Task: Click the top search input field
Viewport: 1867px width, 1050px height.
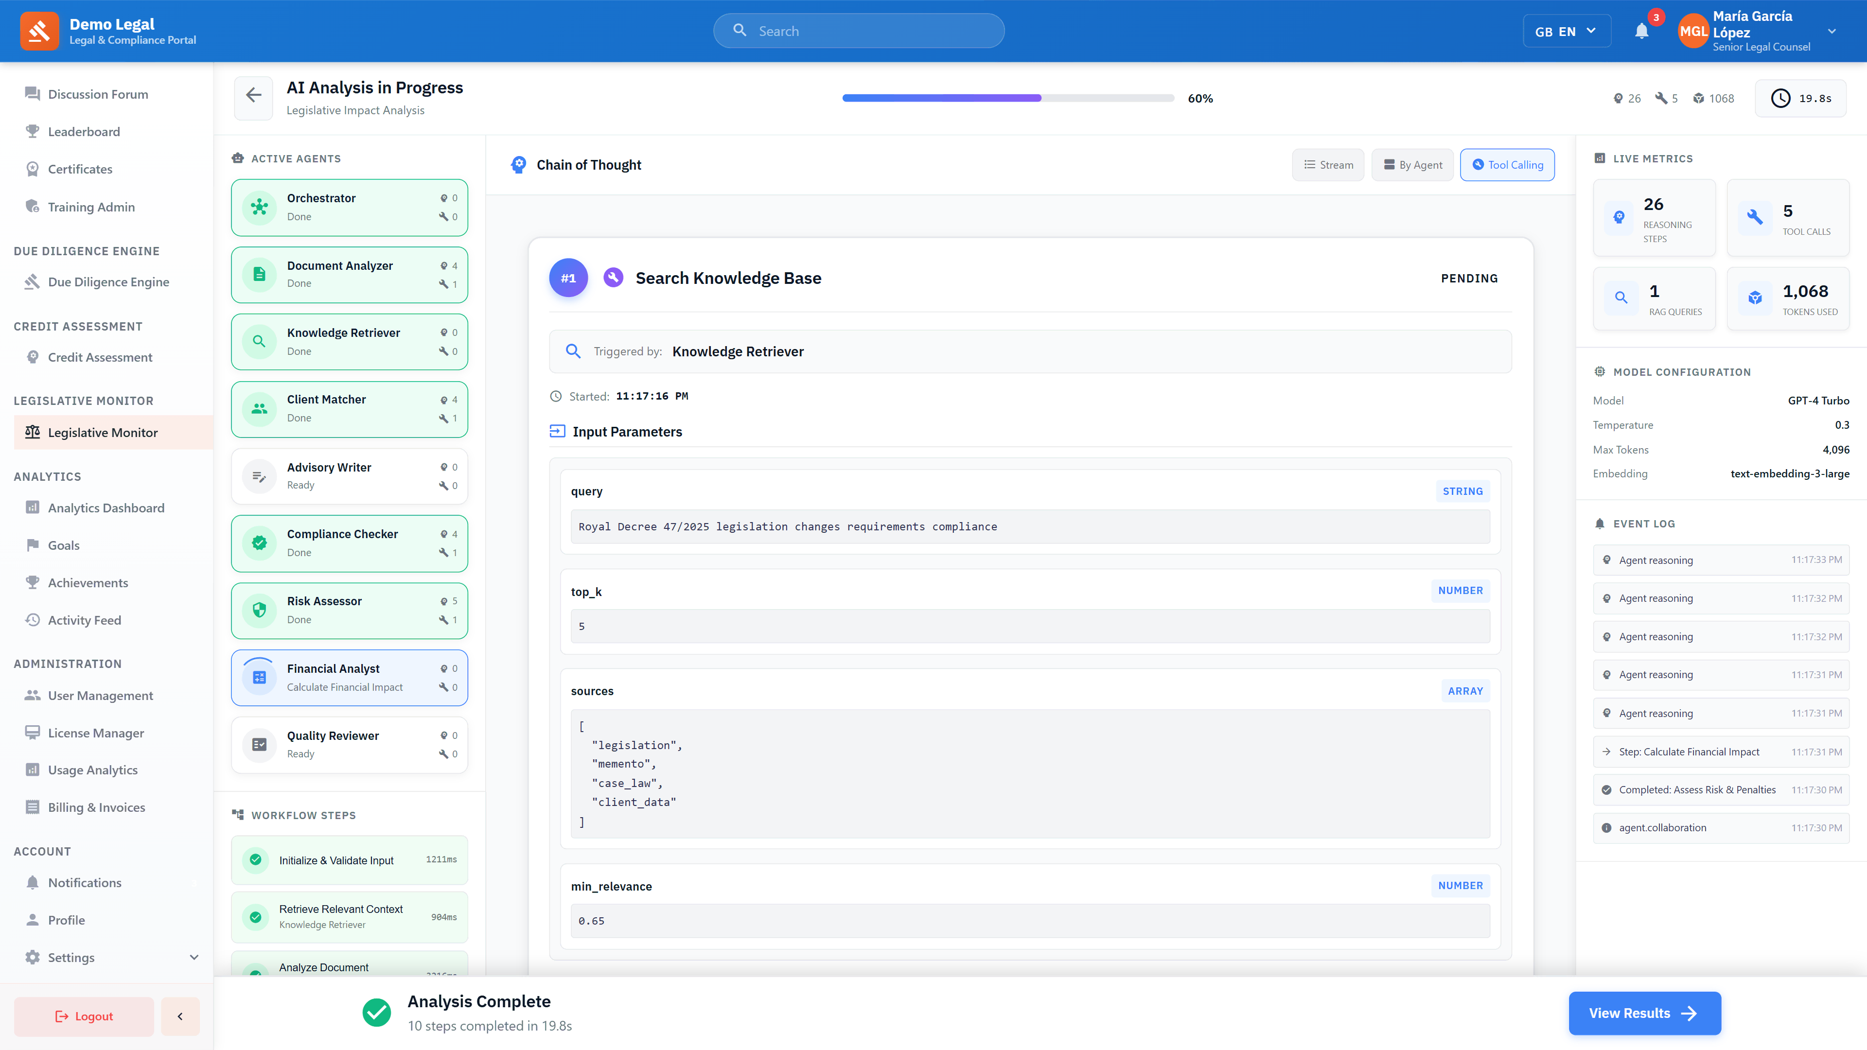Action: (x=858, y=31)
